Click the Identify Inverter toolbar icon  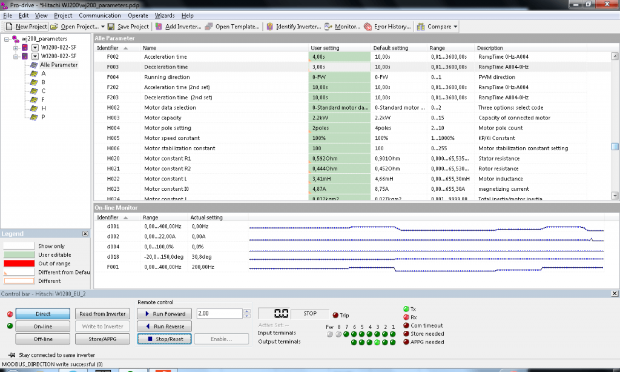pyautogui.click(x=269, y=27)
